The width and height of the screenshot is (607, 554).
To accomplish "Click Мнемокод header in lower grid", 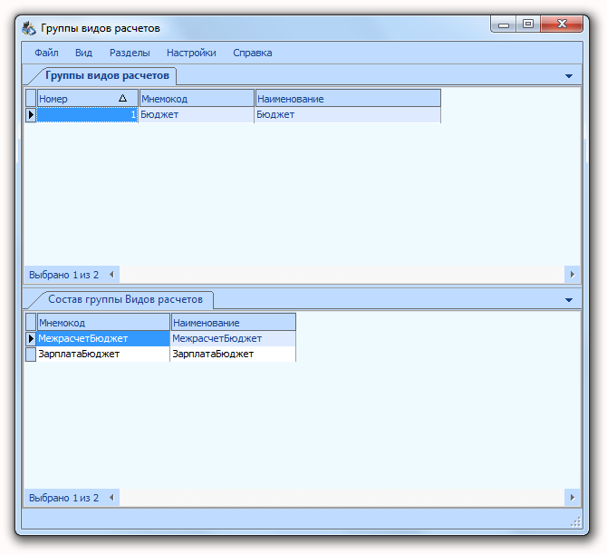I will pos(103,322).
